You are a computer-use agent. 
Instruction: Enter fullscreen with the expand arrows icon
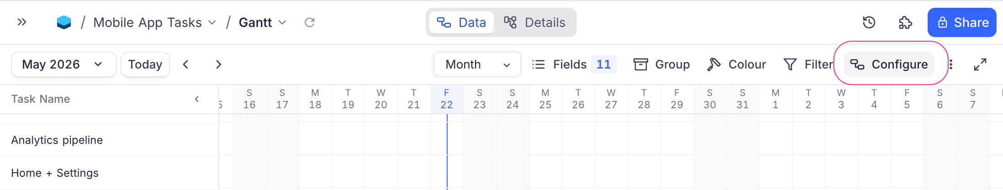pyautogui.click(x=980, y=64)
